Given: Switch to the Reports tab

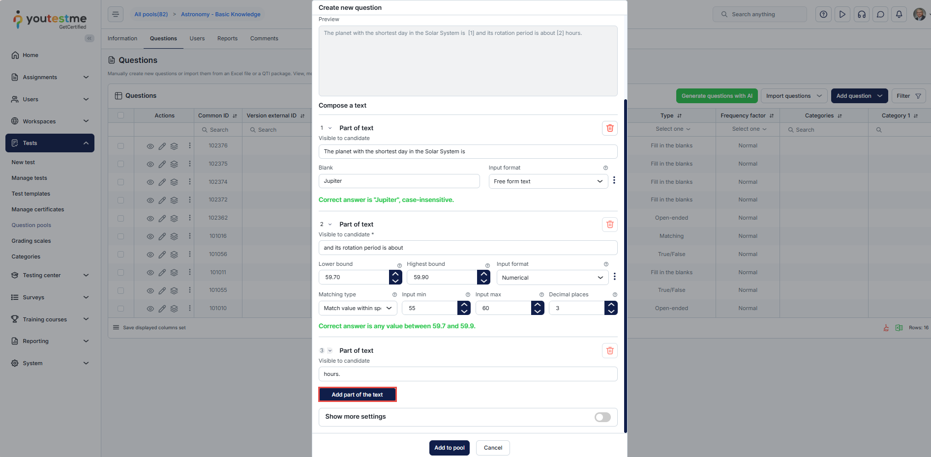Looking at the screenshot, I should click(227, 38).
